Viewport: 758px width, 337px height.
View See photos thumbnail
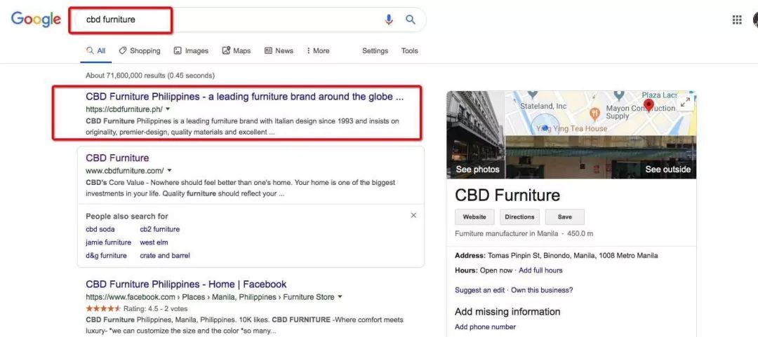pos(476,135)
